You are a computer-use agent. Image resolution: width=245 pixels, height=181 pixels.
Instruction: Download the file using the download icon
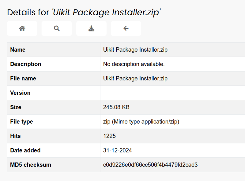(91, 28)
